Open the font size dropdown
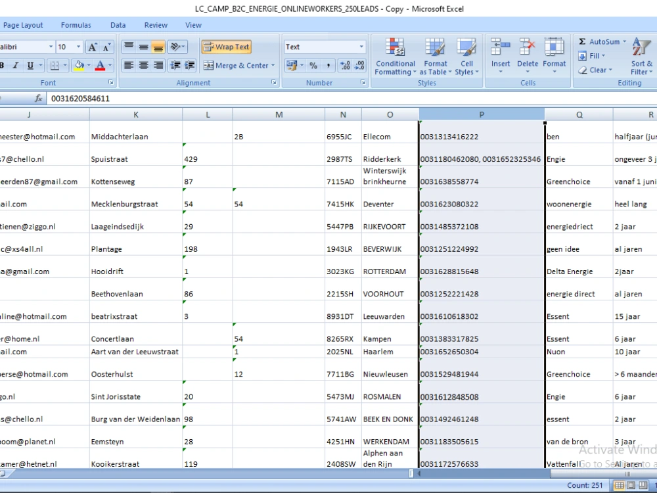 coord(78,47)
